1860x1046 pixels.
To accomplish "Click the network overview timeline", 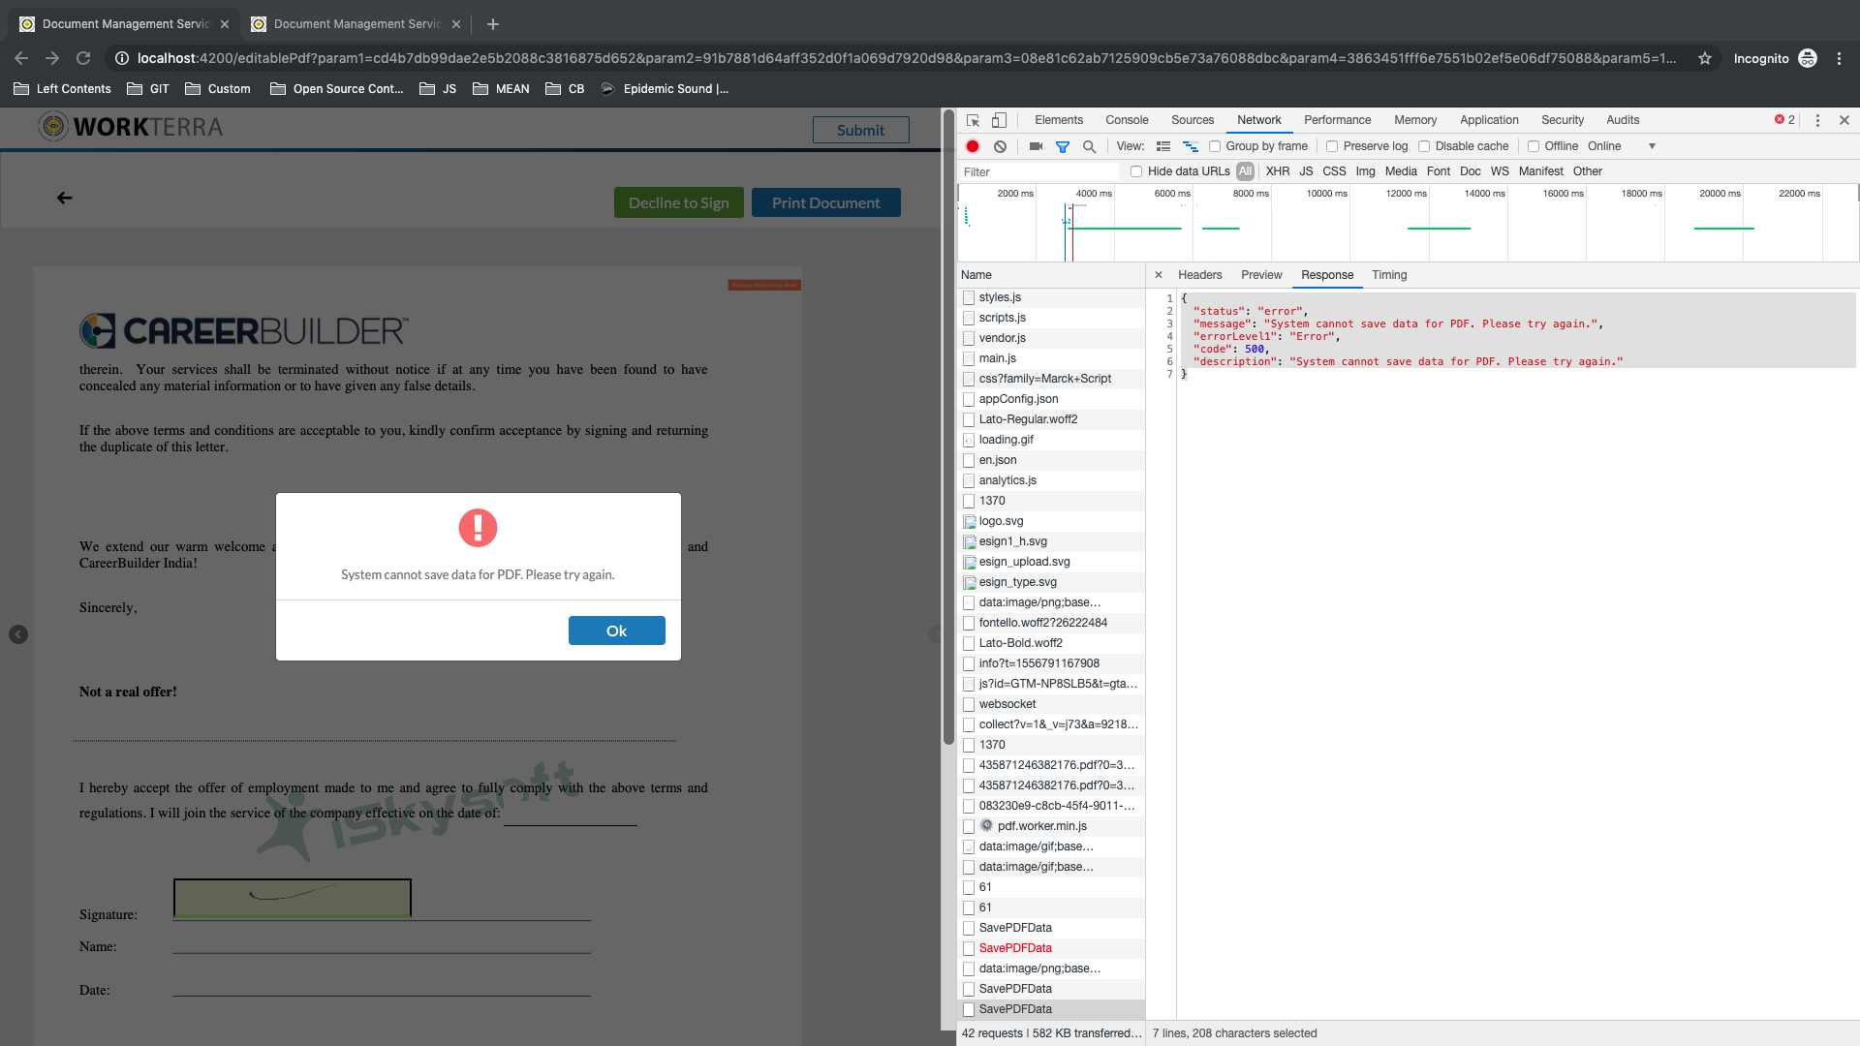I will click(1408, 223).
